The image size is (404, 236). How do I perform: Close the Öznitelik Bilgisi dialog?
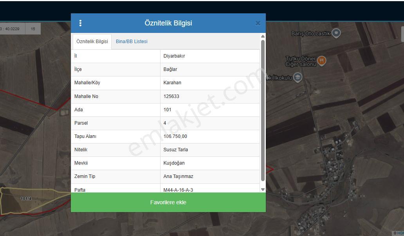click(x=258, y=24)
